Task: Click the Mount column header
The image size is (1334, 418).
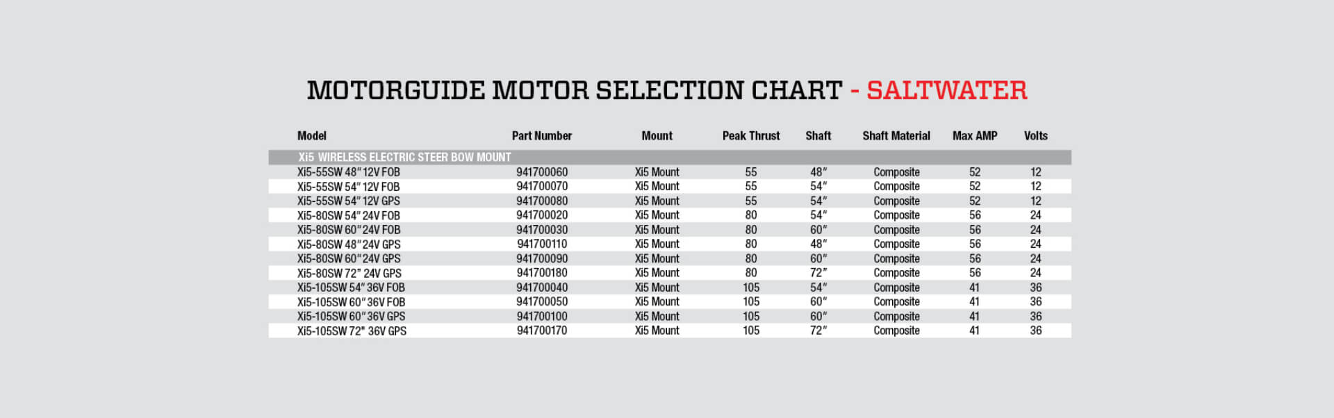Action: tap(657, 136)
